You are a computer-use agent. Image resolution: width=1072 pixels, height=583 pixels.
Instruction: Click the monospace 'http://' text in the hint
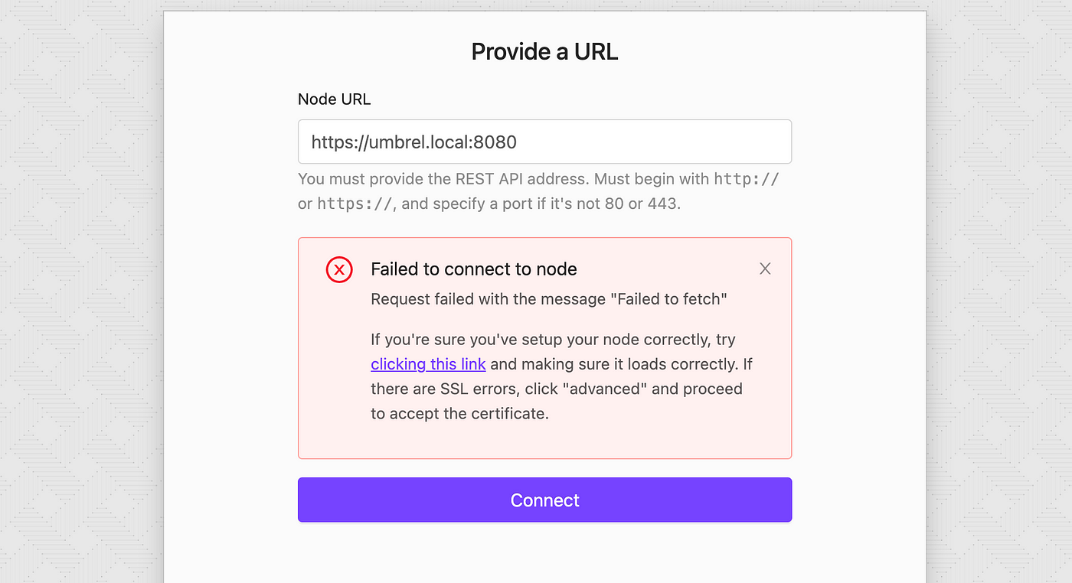(x=747, y=180)
